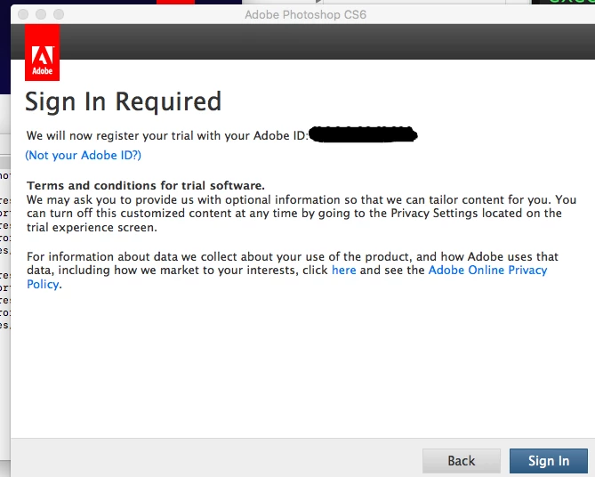
Task: Click the Adobe Photoshop CS6 window title
Action: tap(305, 15)
